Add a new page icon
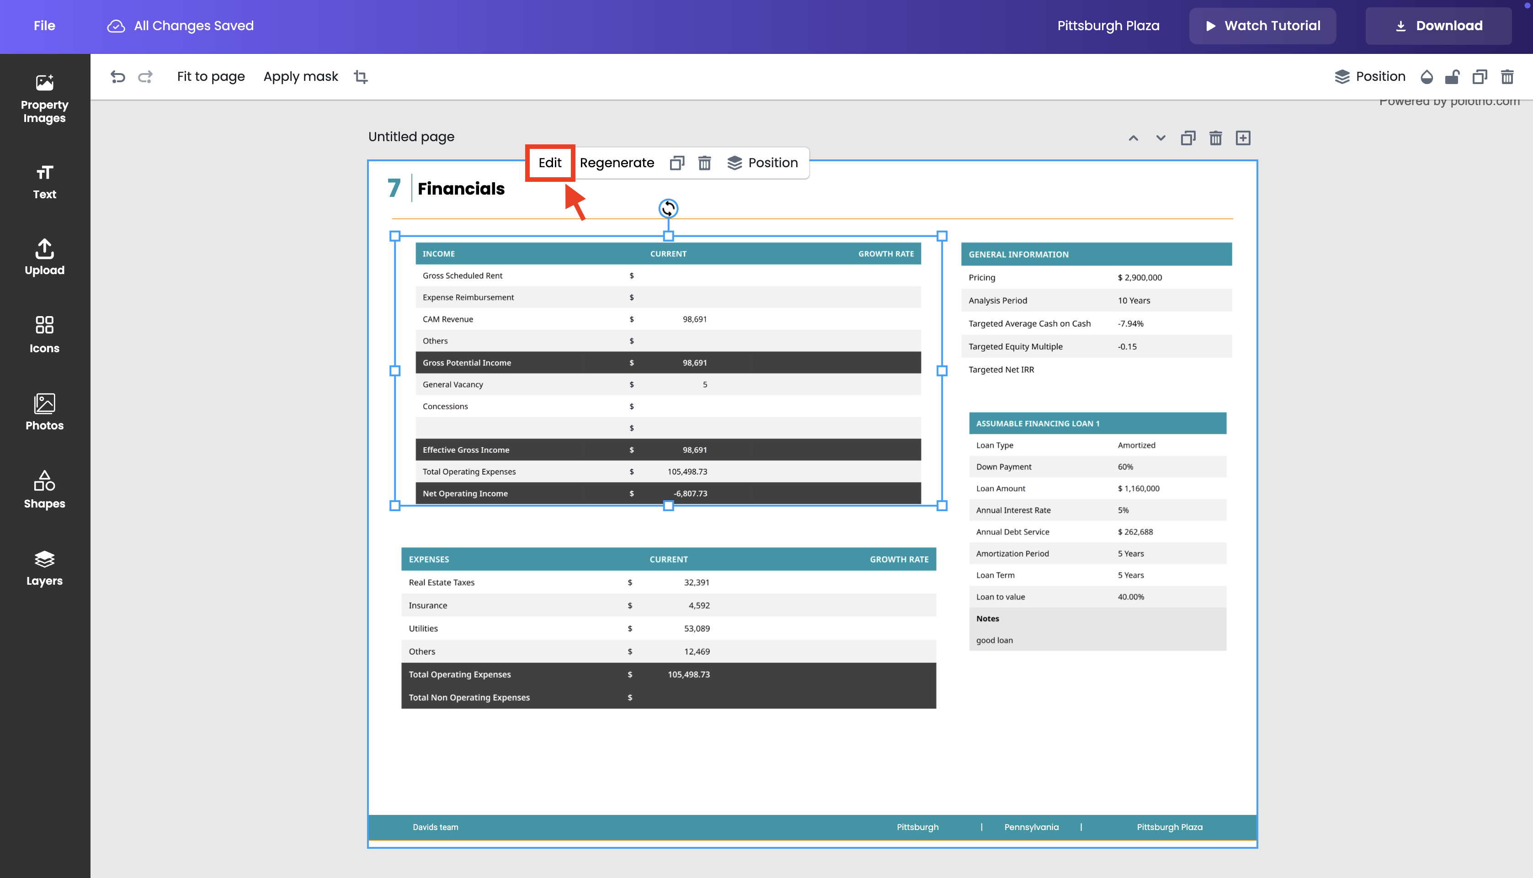The image size is (1533, 878). pyautogui.click(x=1243, y=138)
